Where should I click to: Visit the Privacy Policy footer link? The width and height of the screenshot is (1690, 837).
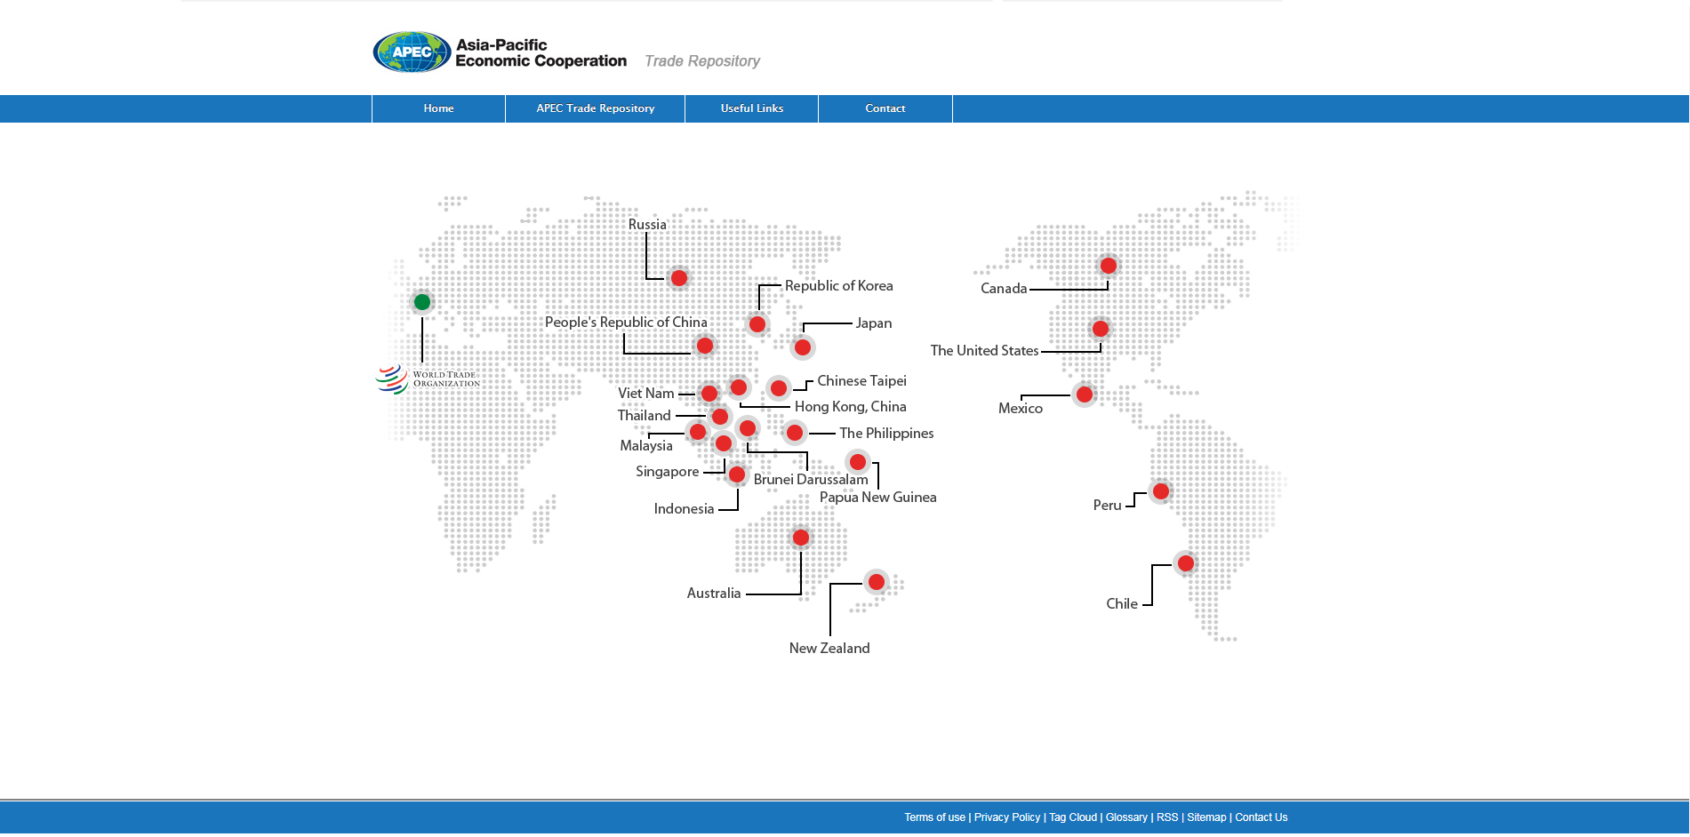[1006, 817]
